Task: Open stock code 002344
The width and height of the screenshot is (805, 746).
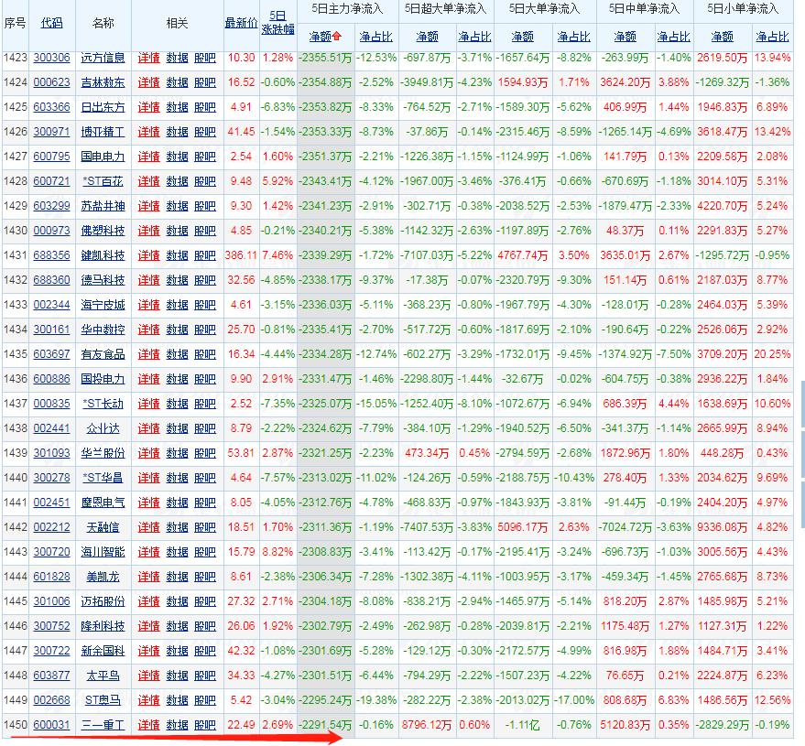Action: coord(51,305)
